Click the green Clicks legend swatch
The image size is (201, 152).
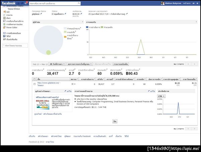click(102, 27)
